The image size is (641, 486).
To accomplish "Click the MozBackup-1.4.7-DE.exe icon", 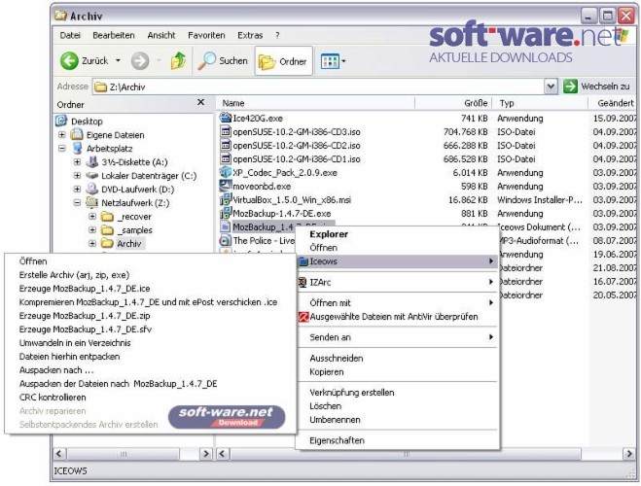I will (x=226, y=213).
